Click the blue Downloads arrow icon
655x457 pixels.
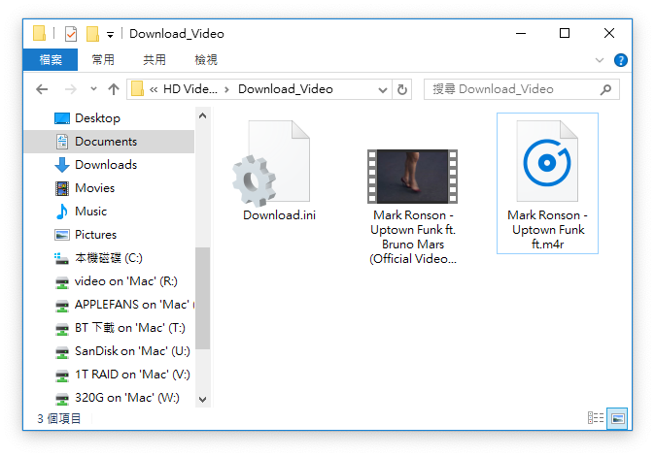pyautogui.click(x=62, y=165)
